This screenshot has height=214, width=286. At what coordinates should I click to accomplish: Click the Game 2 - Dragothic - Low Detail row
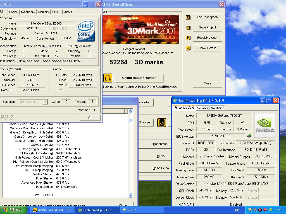point(39,128)
